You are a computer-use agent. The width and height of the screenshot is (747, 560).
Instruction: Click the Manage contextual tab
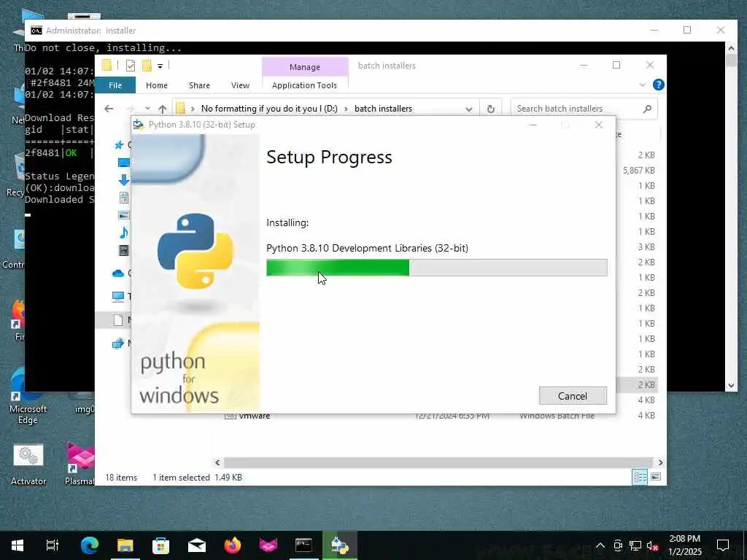[305, 67]
